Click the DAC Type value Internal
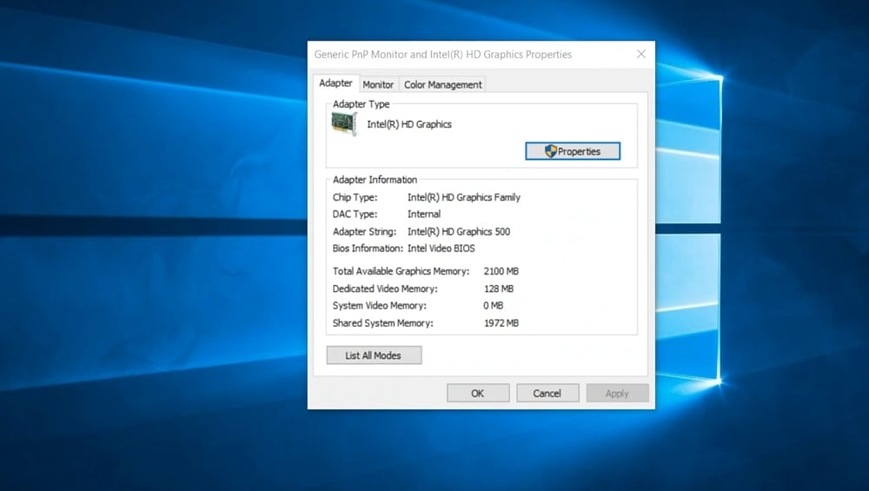 pyautogui.click(x=424, y=214)
